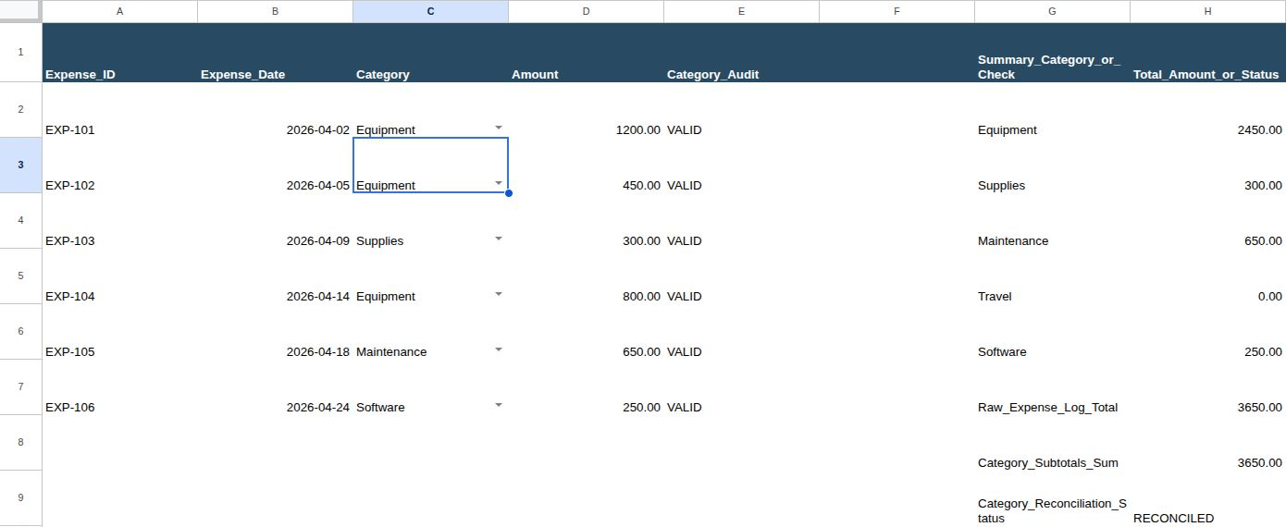Click the VALID audit cell for EXP-101
Screen dimensions: 1286x527
tap(741, 110)
